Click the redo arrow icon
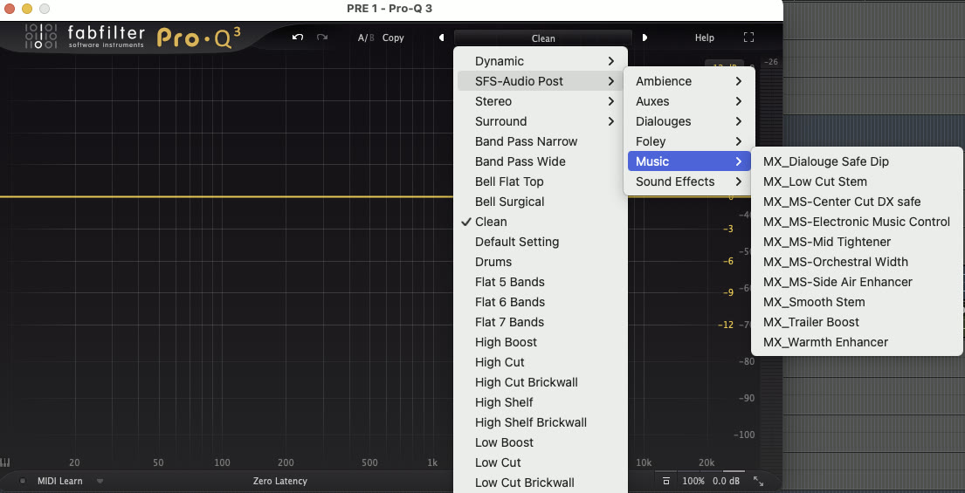The height and width of the screenshot is (493, 965). pos(322,38)
